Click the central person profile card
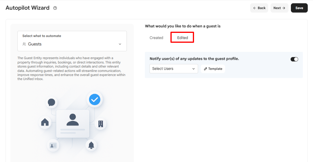The width and height of the screenshot is (313, 162). [73, 124]
